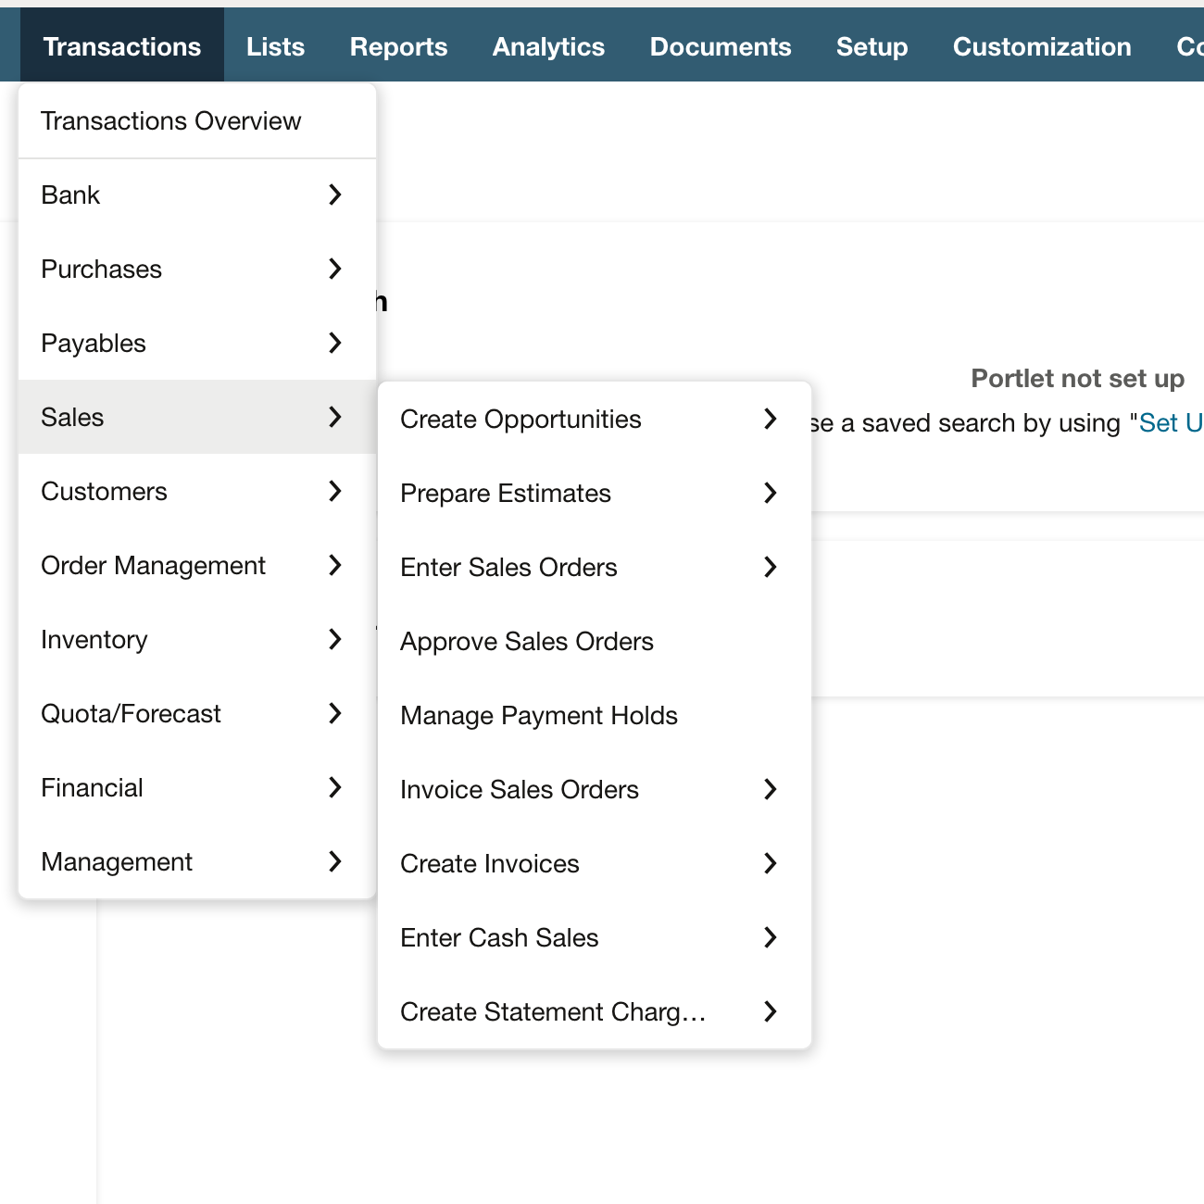Select Create Opportunities
1204x1204 pixels.
click(595, 419)
